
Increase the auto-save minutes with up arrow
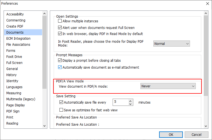click(x=130, y=101)
